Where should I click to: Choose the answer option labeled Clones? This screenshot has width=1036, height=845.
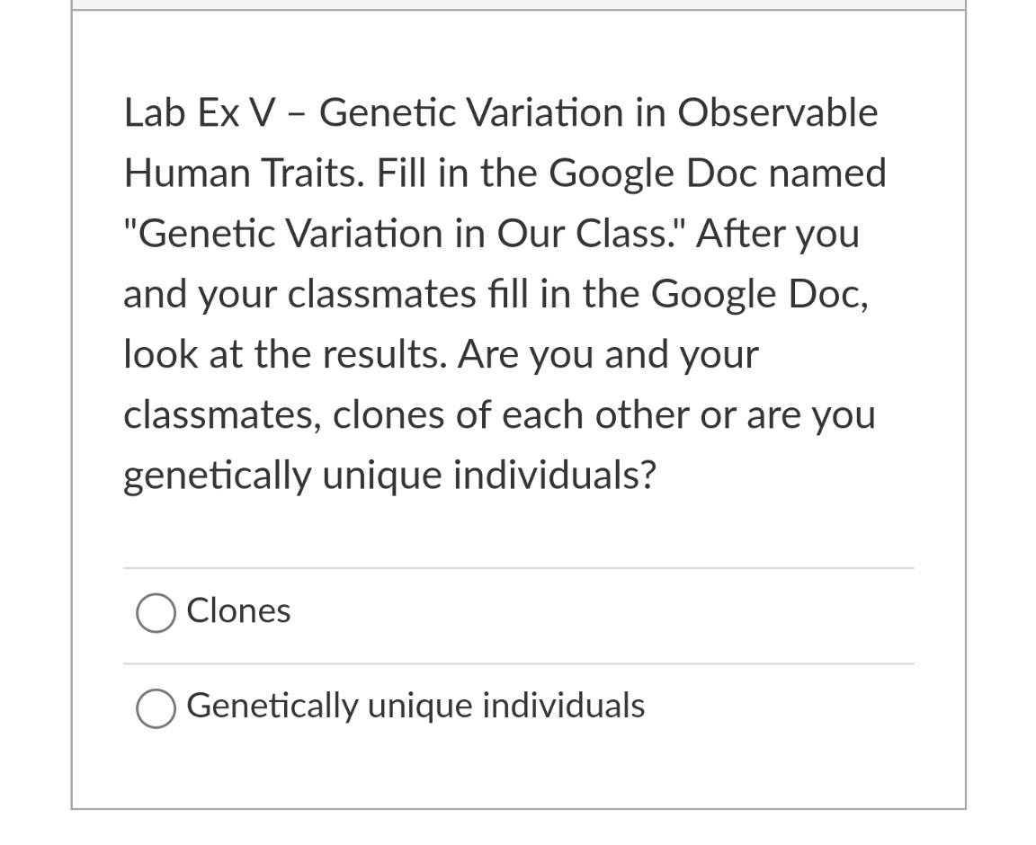(238, 611)
